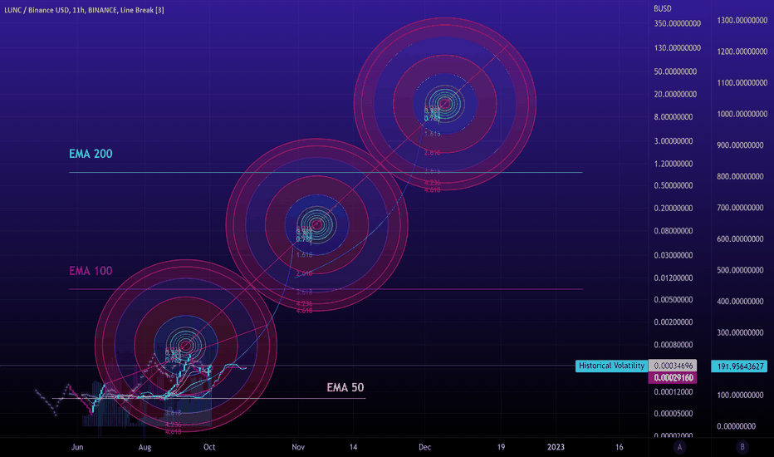Click the 2023 label on time axis
Image resolution: width=774 pixels, height=457 pixels.
[x=556, y=447]
